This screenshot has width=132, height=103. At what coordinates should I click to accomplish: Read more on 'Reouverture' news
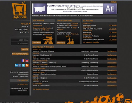[x=113, y=32]
